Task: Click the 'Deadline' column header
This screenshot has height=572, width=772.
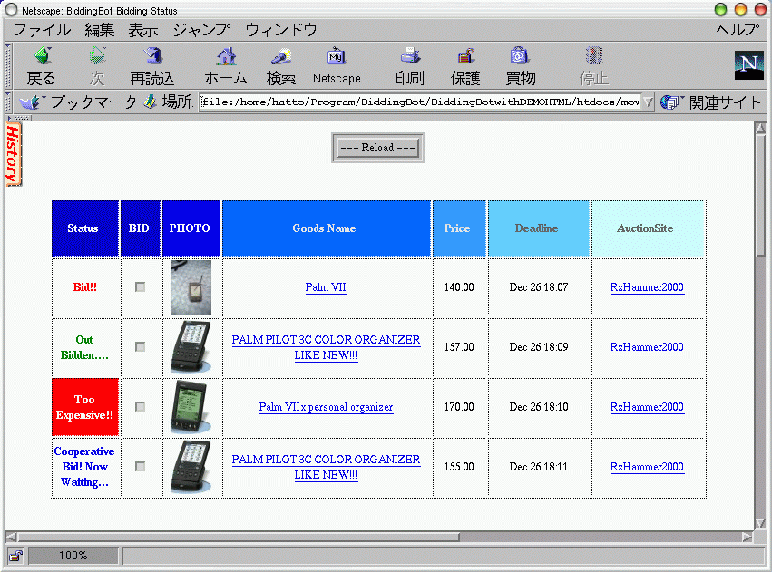Action: 539,228
